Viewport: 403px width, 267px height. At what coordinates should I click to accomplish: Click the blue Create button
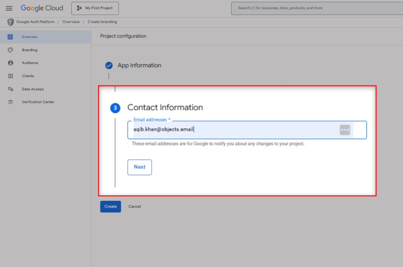111,207
